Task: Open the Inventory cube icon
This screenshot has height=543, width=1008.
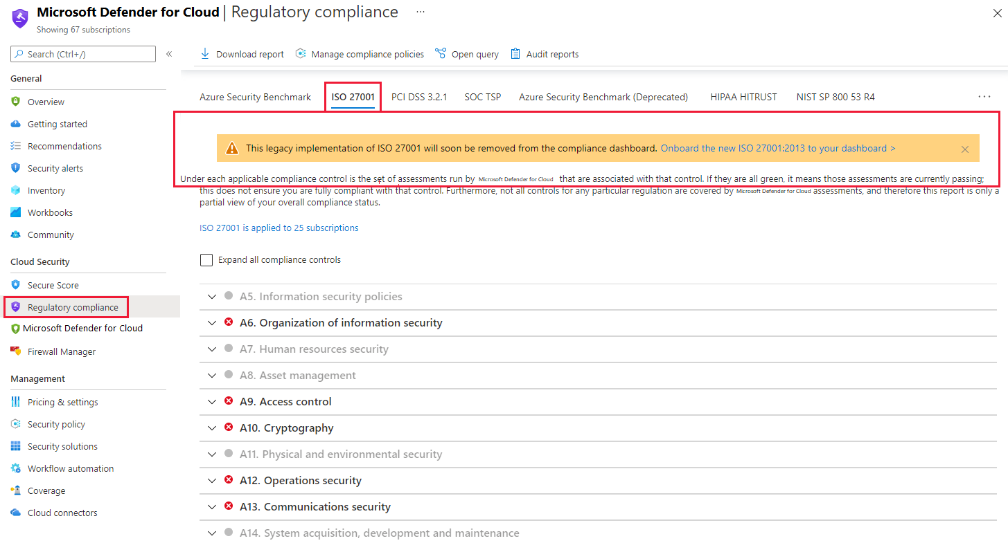Action: click(16, 190)
